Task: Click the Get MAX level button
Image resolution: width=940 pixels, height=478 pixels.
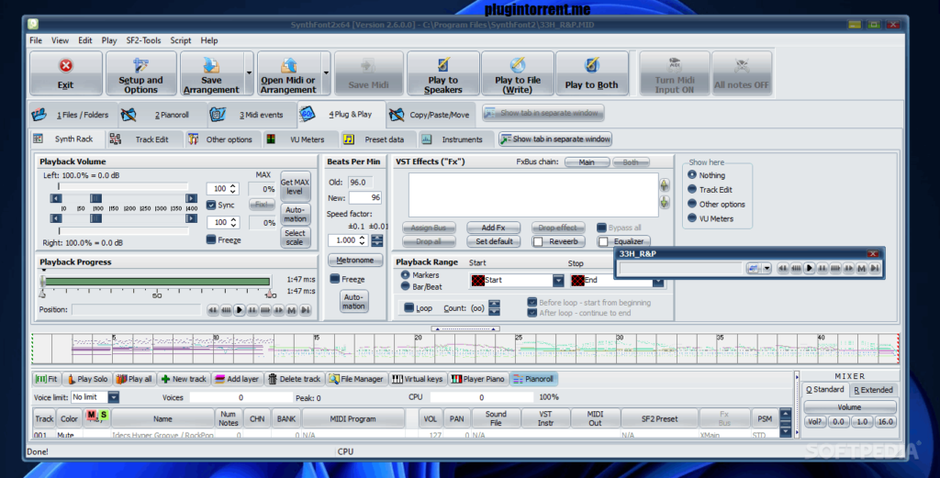Action: click(x=295, y=186)
